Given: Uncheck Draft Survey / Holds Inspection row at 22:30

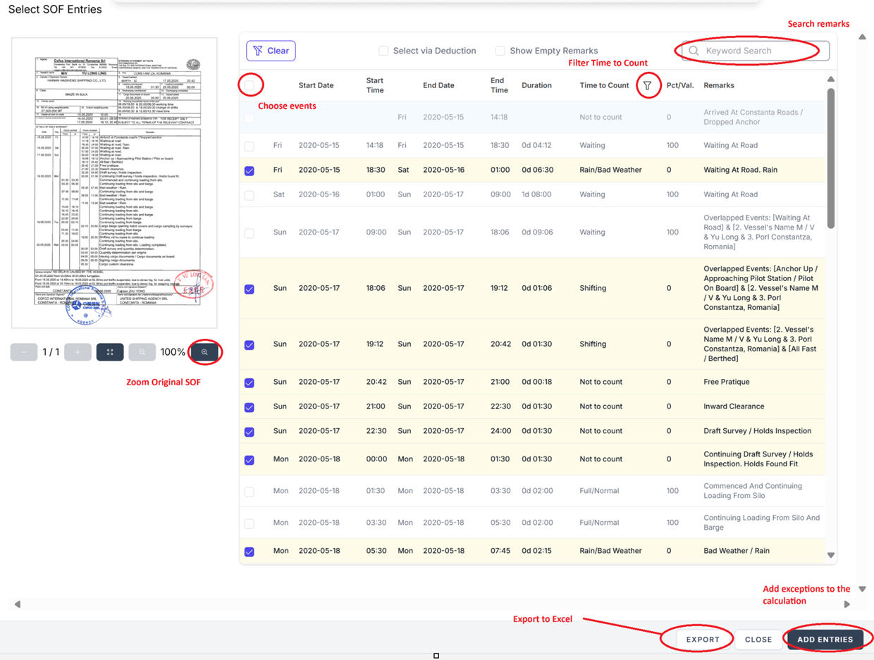Looking at the screenshot, I should (249, 432).
